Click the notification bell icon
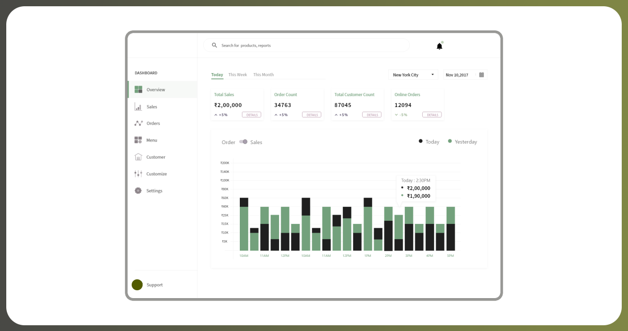Image resolution: width=628 pixels, height=331 pixels. coord(439,46)
